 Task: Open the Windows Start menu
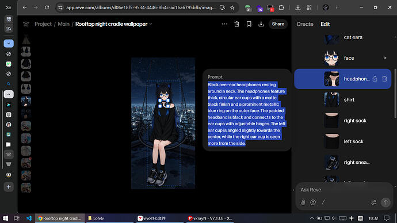(x=5, y=218)
